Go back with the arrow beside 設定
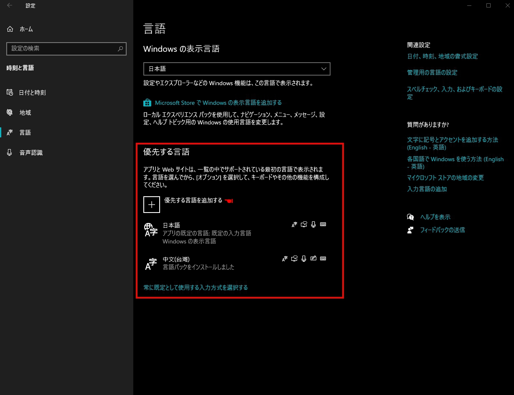 (x=10, y=6)
